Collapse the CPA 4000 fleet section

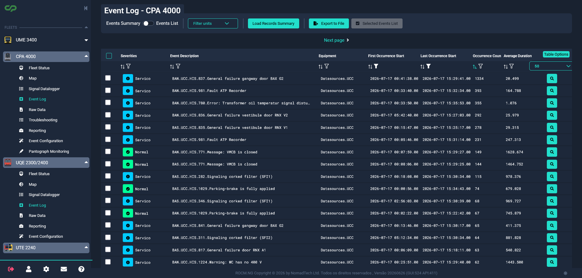coord(86,56)
